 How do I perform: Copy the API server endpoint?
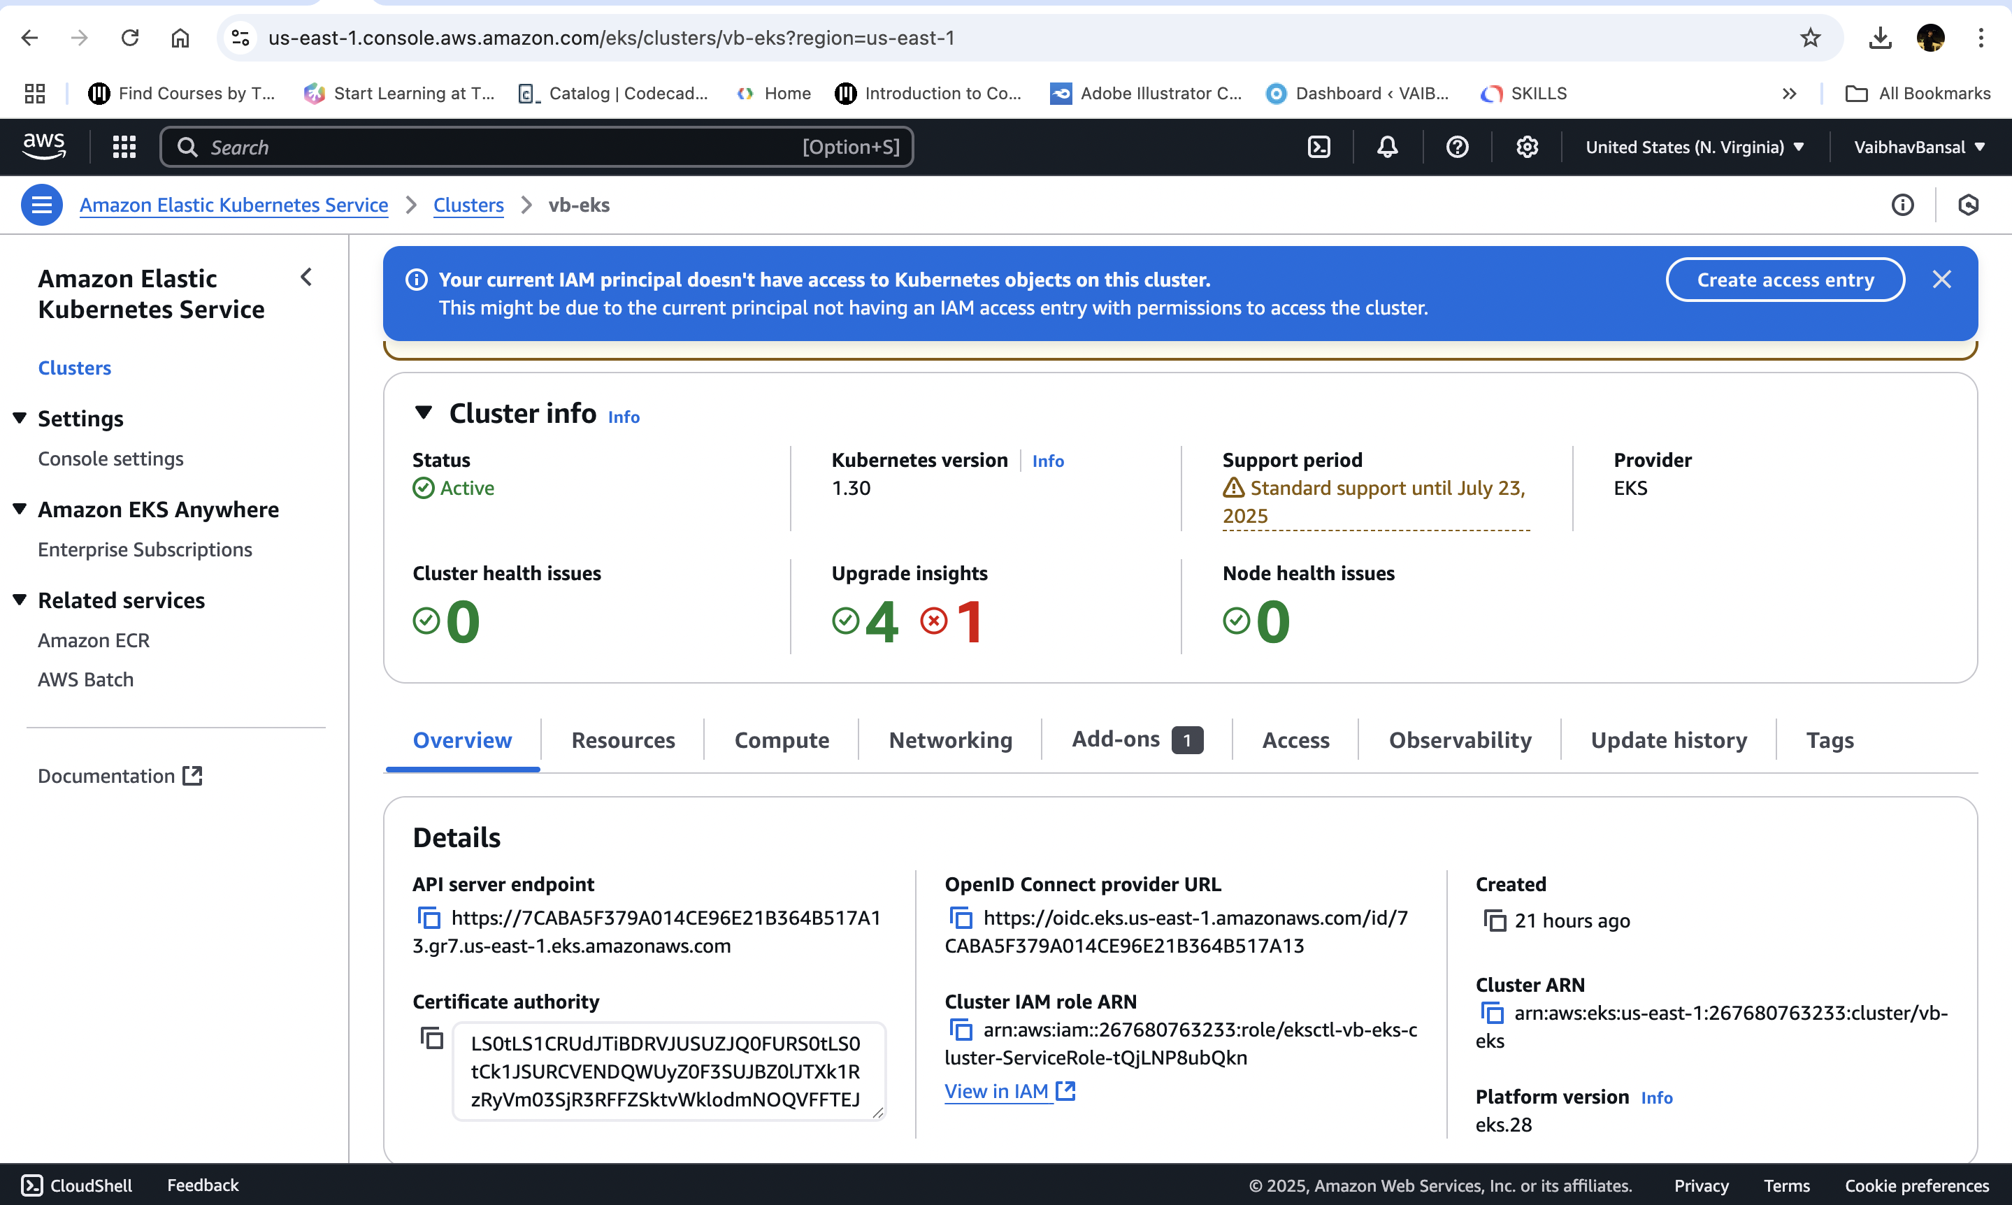(429, 918)
